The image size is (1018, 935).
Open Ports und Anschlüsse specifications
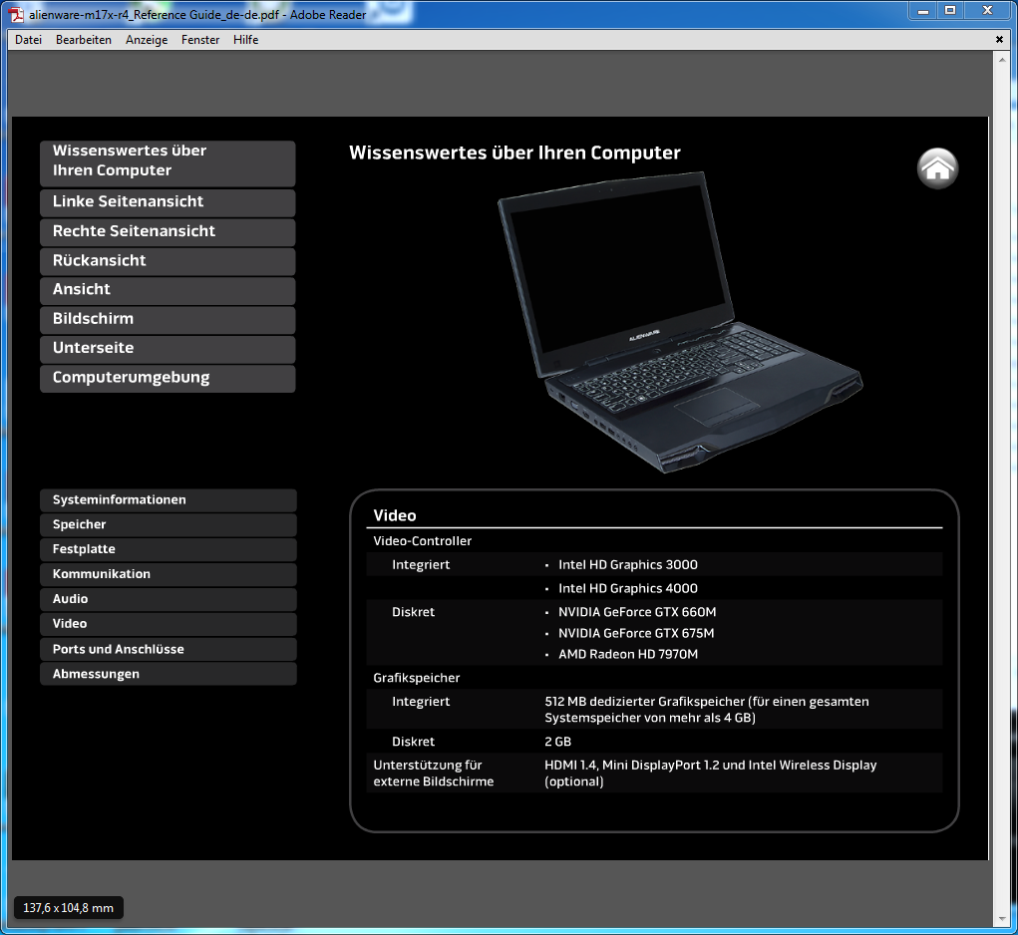point(169,650)
